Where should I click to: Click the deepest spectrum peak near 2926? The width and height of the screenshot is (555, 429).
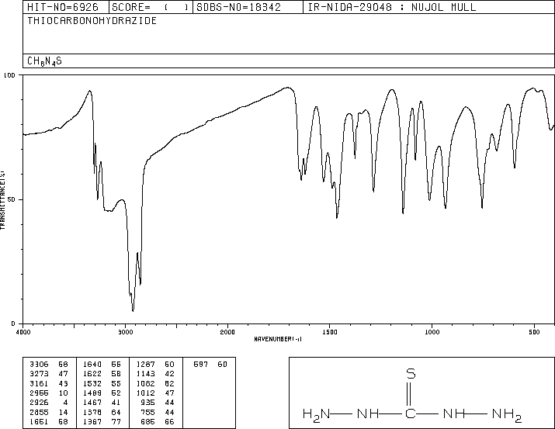tap(133, 310)
